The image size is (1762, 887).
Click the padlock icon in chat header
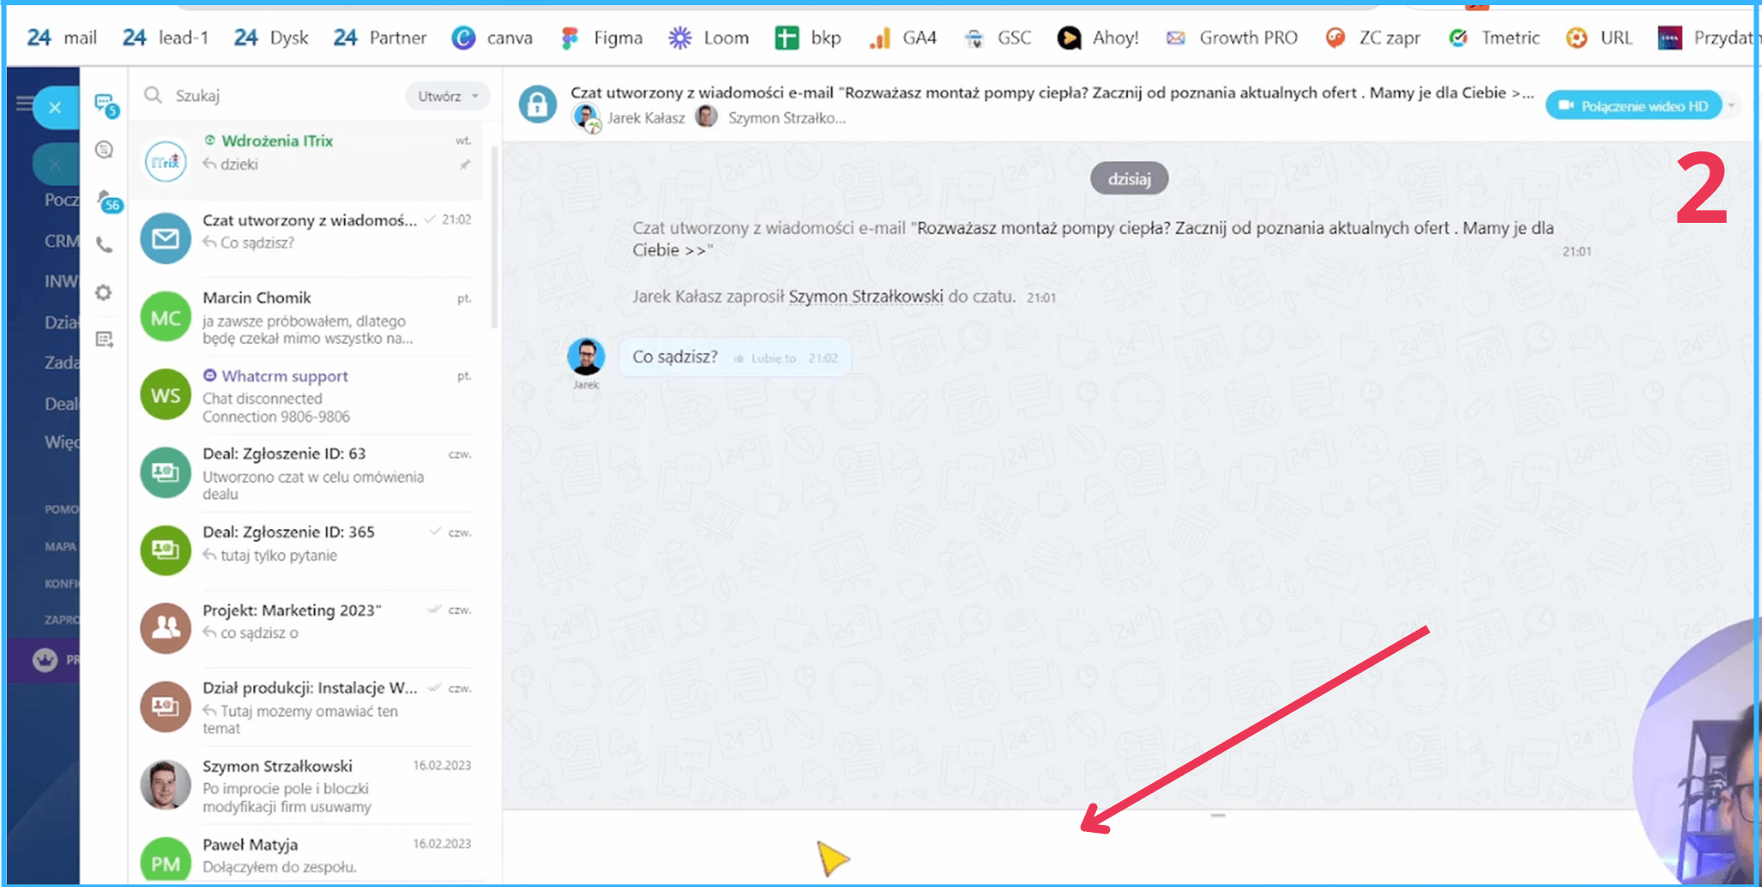(538, 105)
